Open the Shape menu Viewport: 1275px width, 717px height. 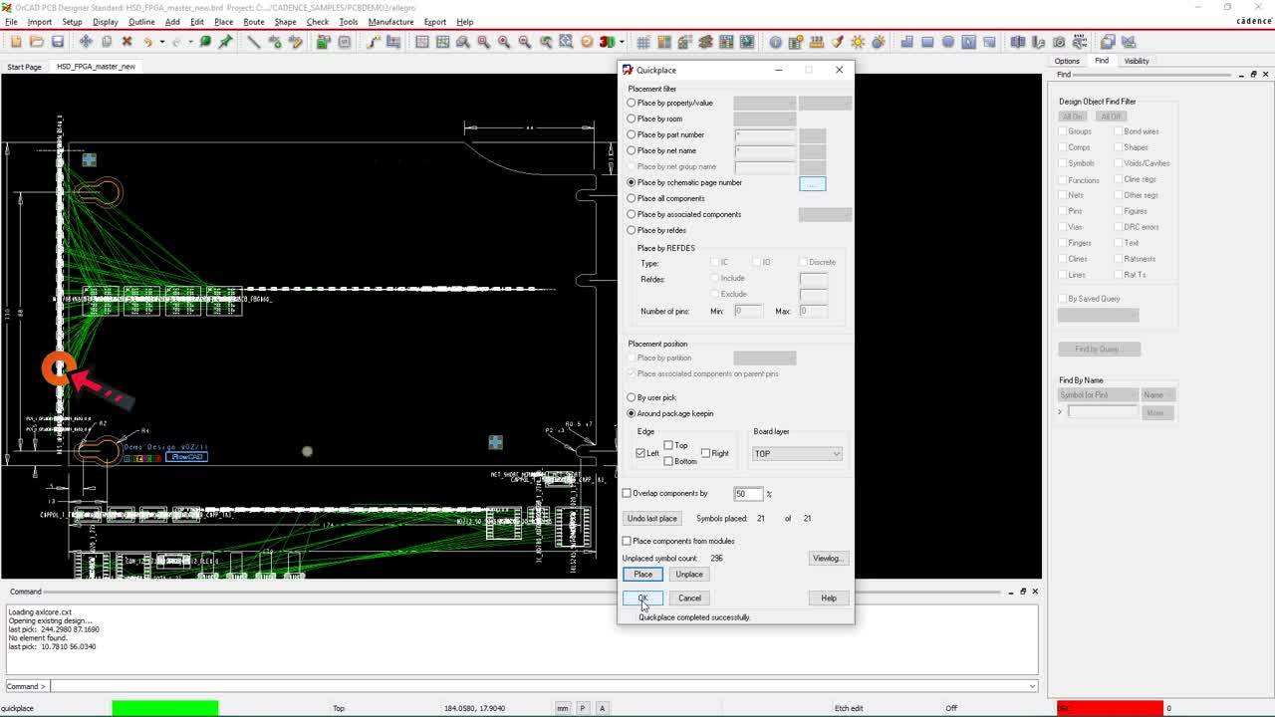coord(285,22)
